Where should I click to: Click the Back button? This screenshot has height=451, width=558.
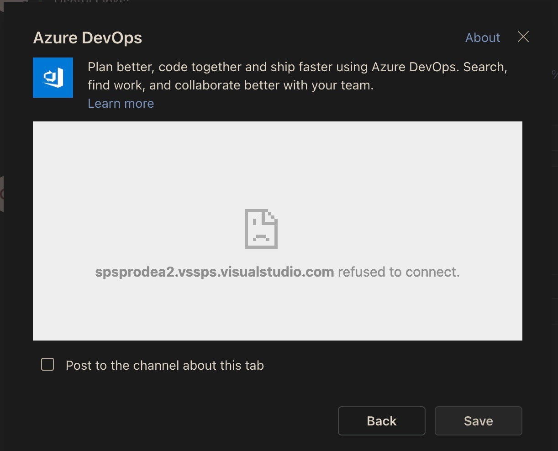click(x=382, y=421)
